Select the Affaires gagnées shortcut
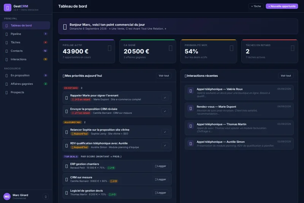Screen dimensions: 304x203 (x=26, y=84)
